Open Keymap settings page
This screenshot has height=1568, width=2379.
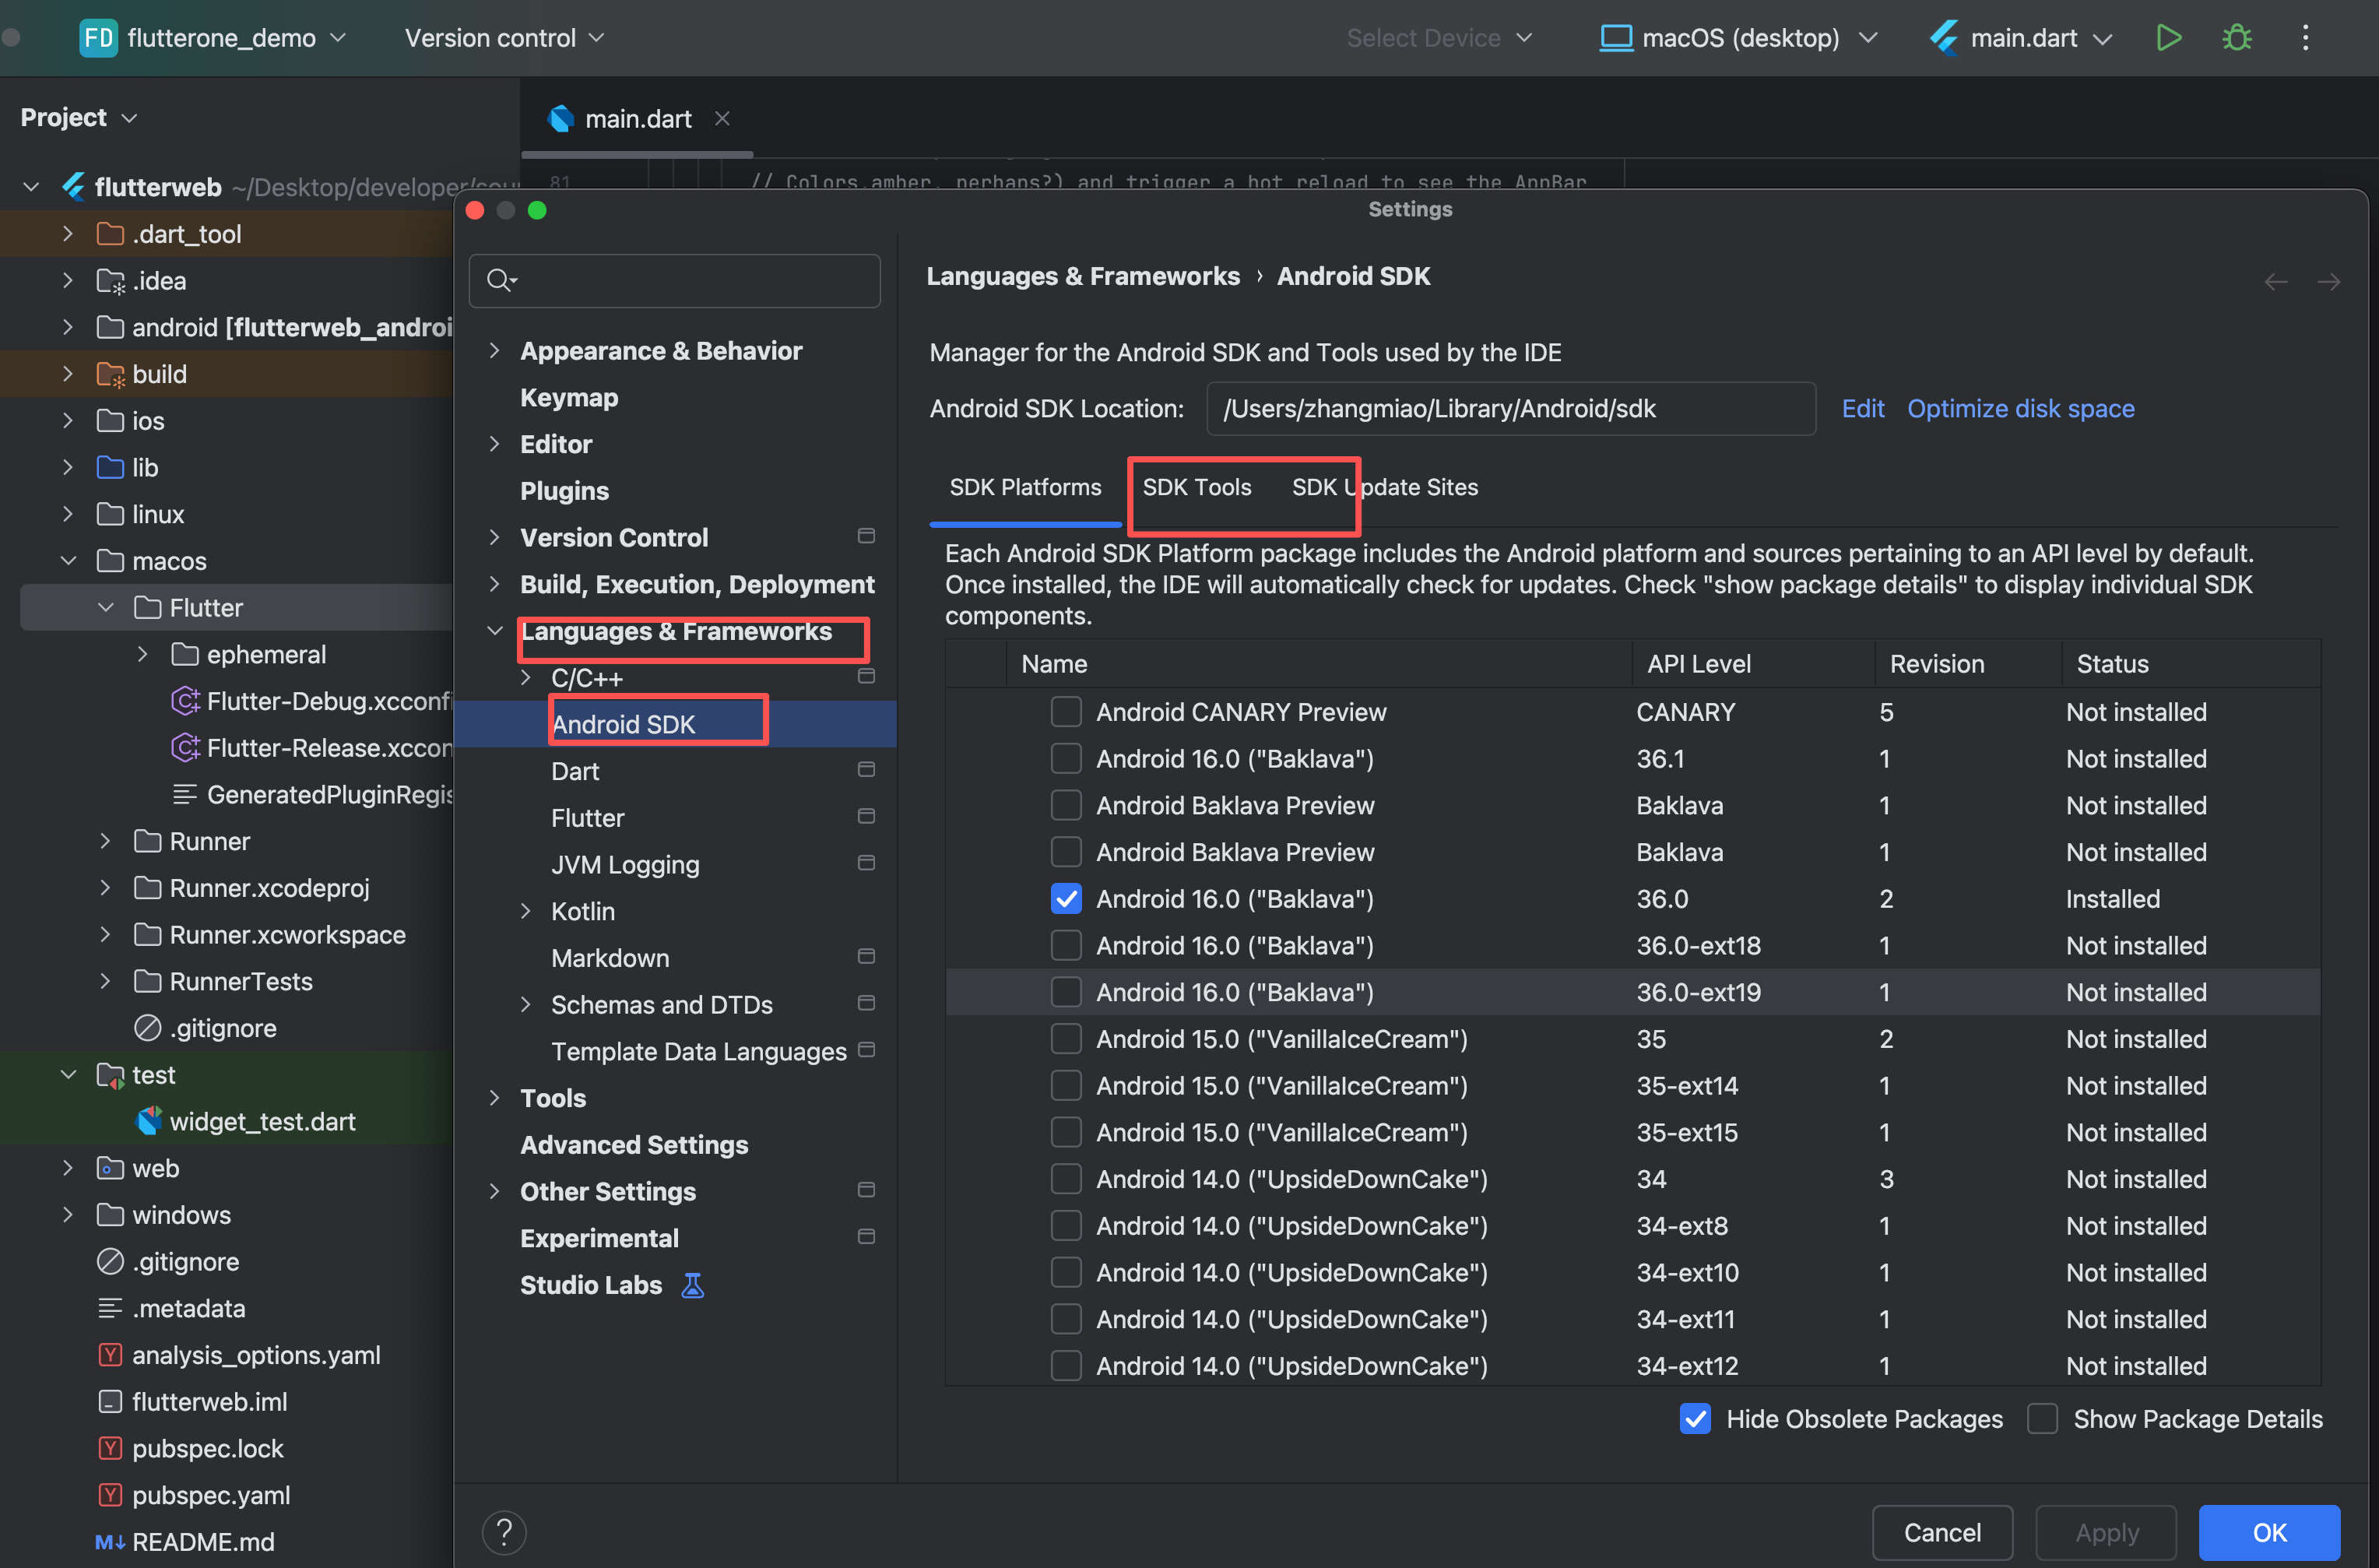569,398
